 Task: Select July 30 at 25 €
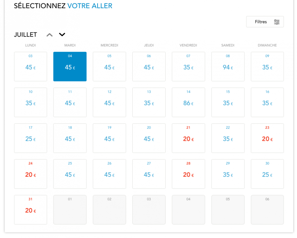(267, 174)
